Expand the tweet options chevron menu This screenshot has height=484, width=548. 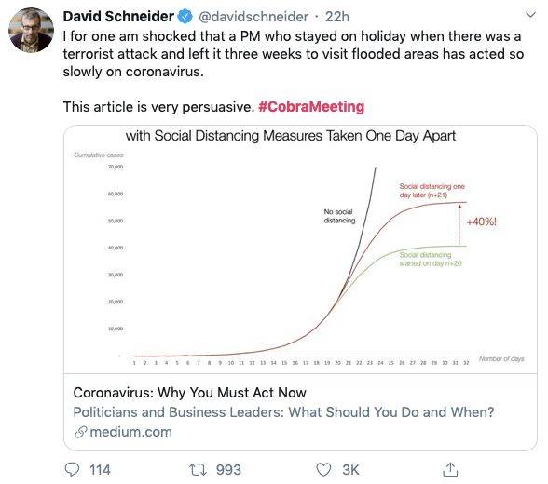tap(530, 15)
